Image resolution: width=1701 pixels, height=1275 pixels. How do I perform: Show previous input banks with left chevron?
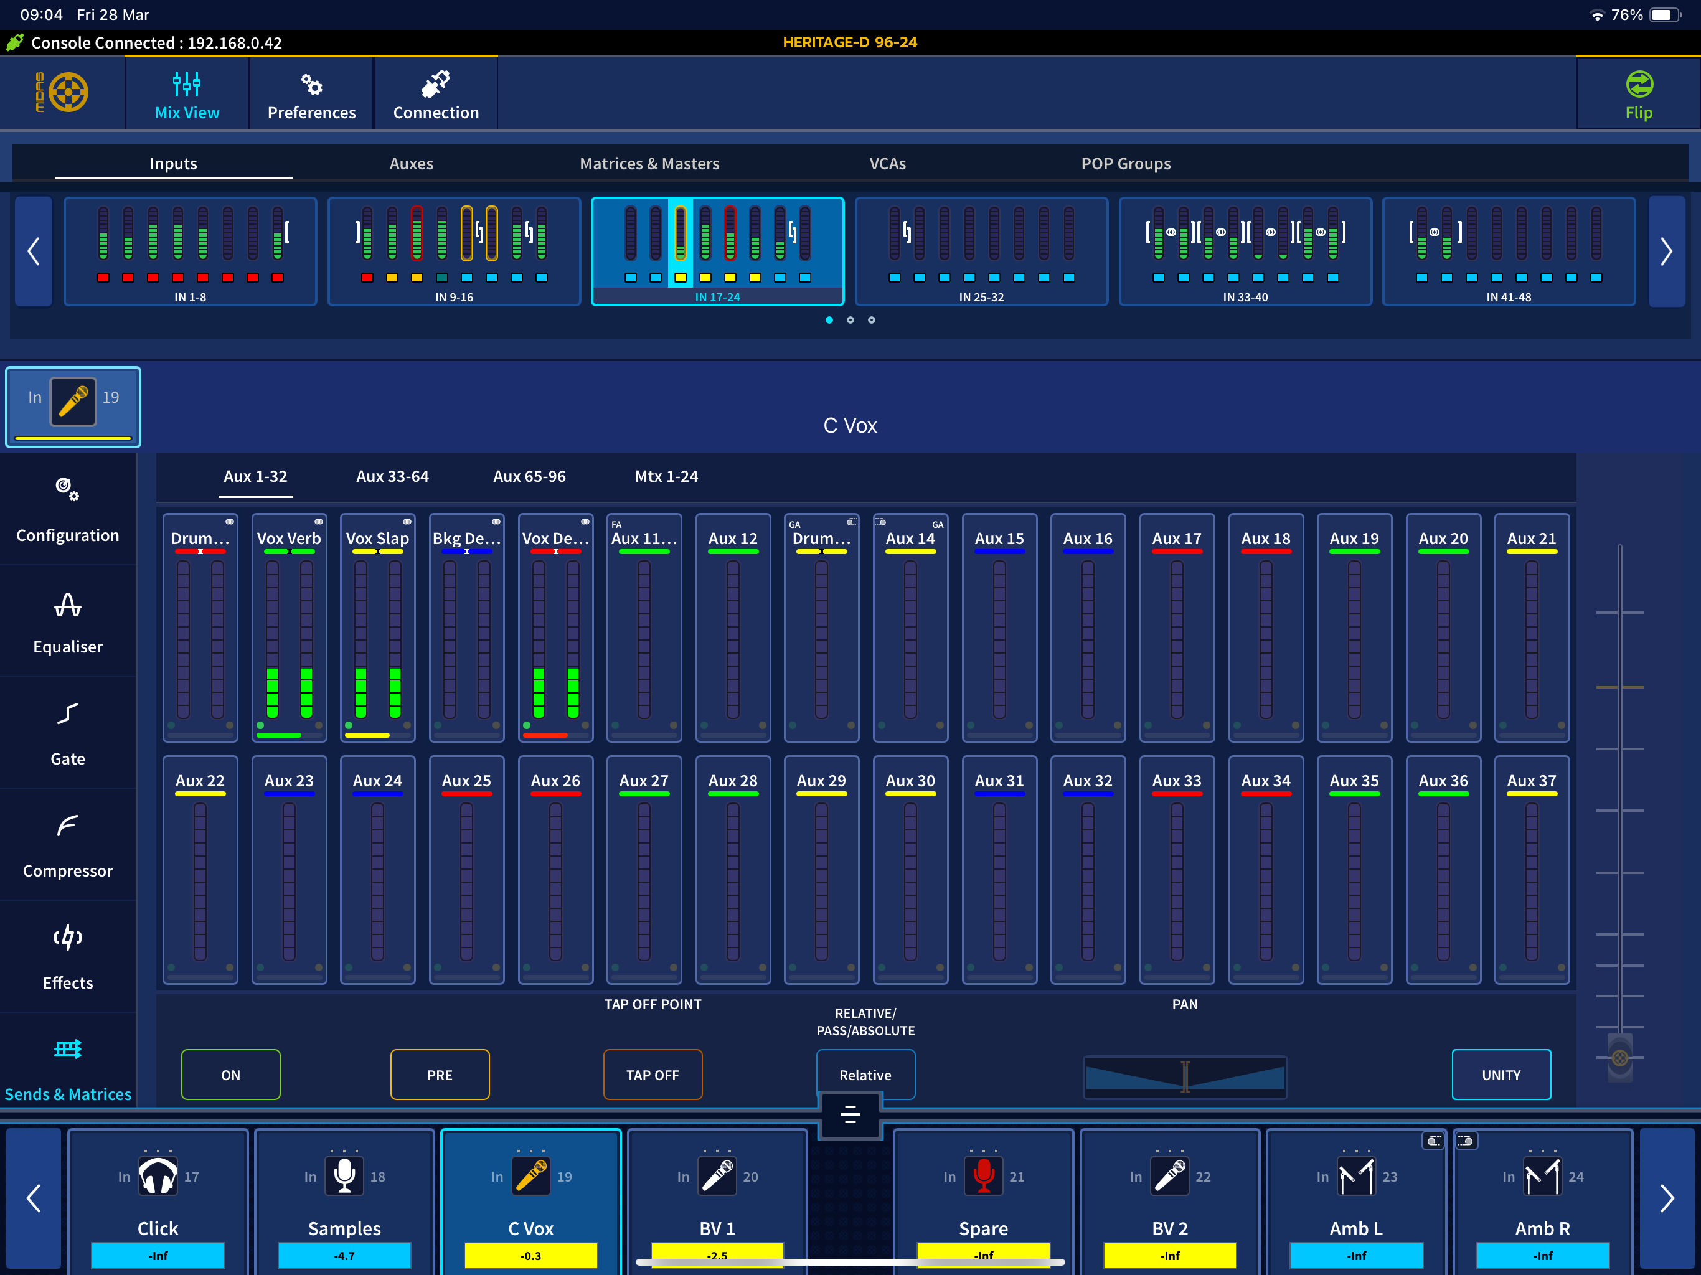33,252
